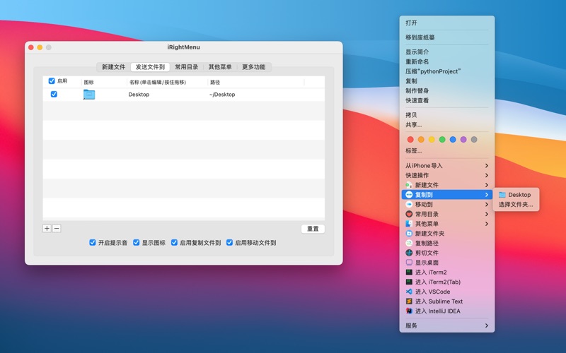Click the Desktop folder icon in submenu
566x353 pixels.
click(502, 195)
